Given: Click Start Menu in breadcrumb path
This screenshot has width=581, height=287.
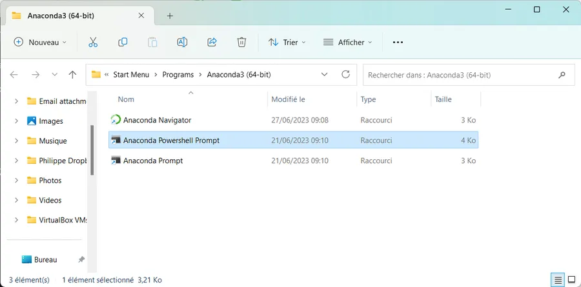Looking at the screenshot, I should tap(131, 75).
